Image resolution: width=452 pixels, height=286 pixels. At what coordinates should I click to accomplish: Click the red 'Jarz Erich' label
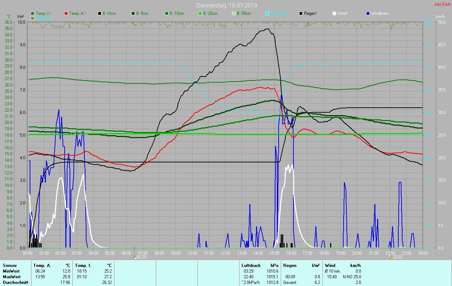(x=442, y=4)
